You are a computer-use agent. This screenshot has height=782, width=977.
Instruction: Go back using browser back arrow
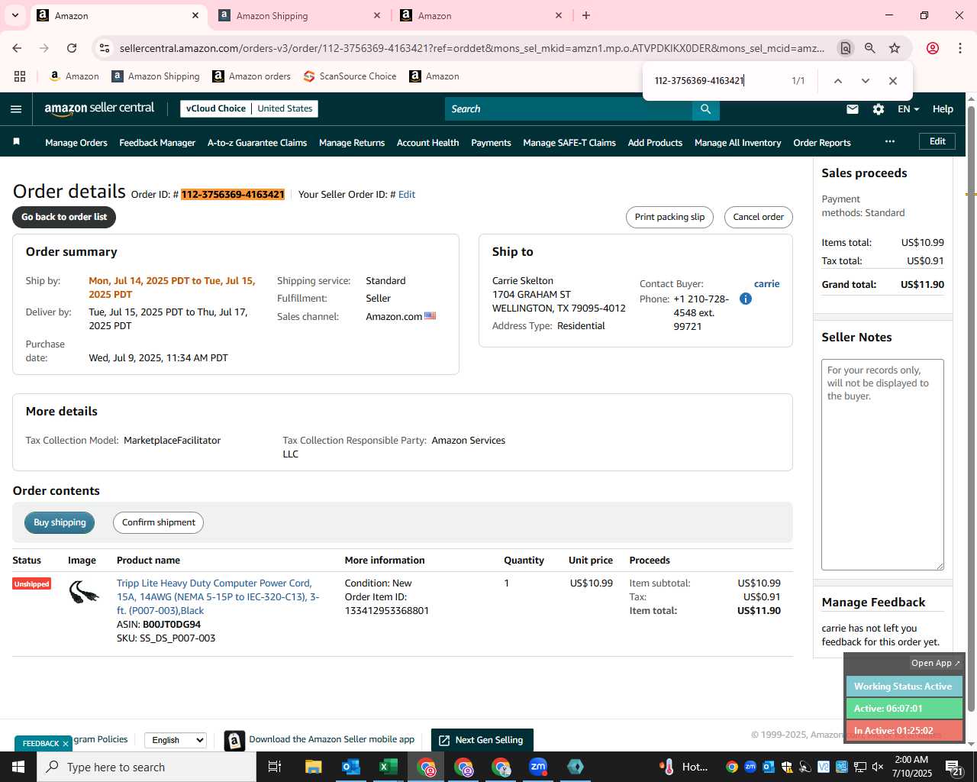(17, 48)
